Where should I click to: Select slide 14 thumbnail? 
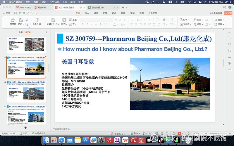pos(26,91)
